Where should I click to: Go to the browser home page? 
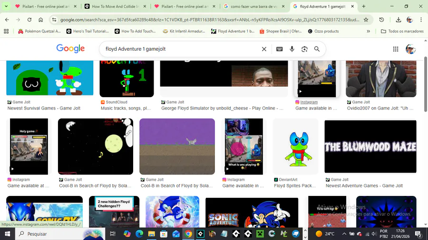click(41, 19)
